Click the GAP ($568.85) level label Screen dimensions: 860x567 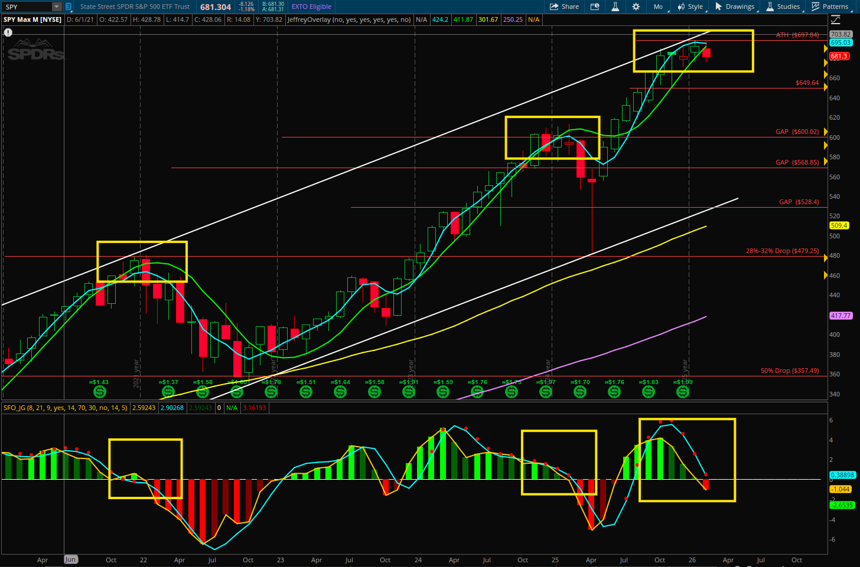(x=797, y=162)
